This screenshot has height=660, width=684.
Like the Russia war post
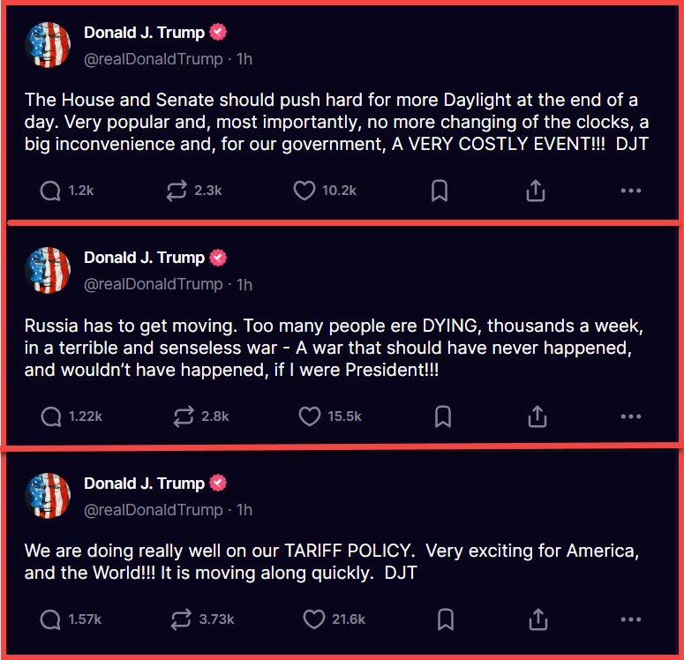pyautogui.click(x=309, y=416)
